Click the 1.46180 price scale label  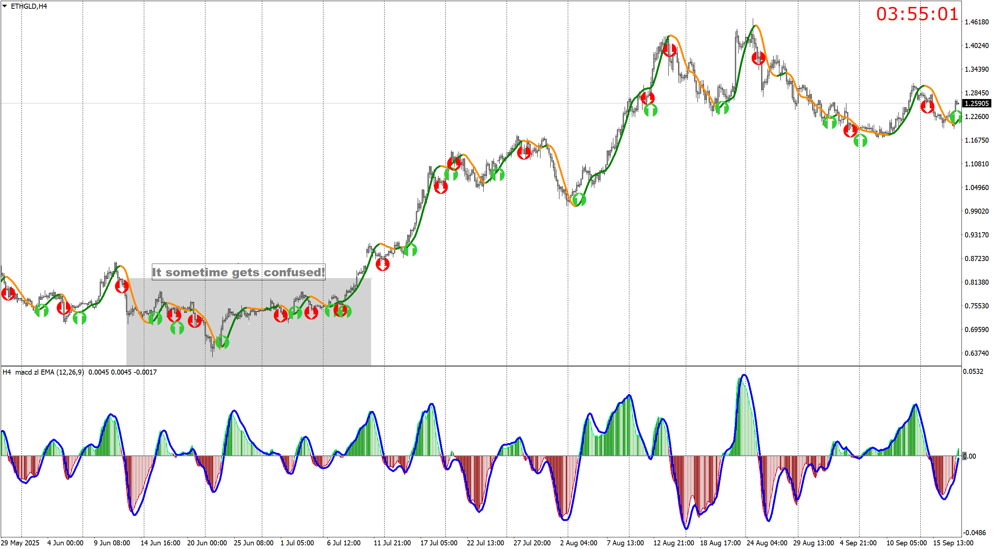[x=976, y=22]
